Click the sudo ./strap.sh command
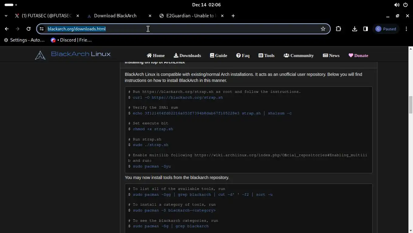413x233 pixels. coord(150,145)
